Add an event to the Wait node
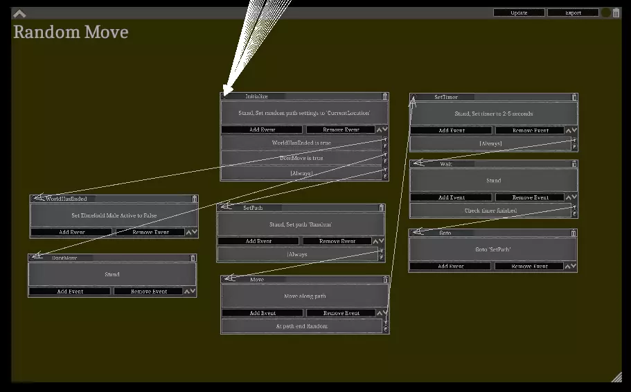Screen dimensions: 631x392 click(x=451, y=197)
